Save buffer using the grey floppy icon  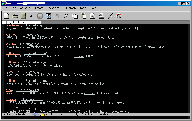[x=40, y=16]
